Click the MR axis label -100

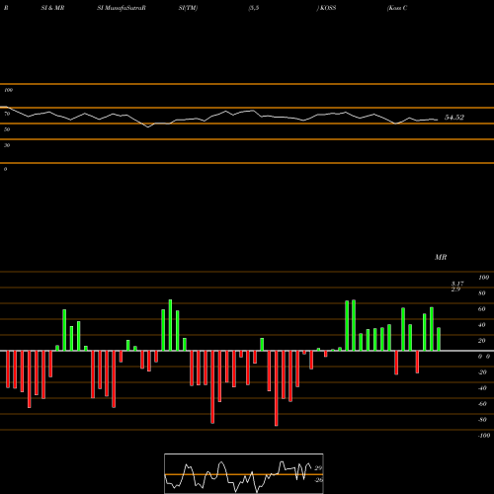coord(484,436)
